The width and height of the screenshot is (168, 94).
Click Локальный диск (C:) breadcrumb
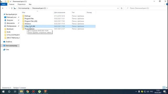tap(39, 8)
